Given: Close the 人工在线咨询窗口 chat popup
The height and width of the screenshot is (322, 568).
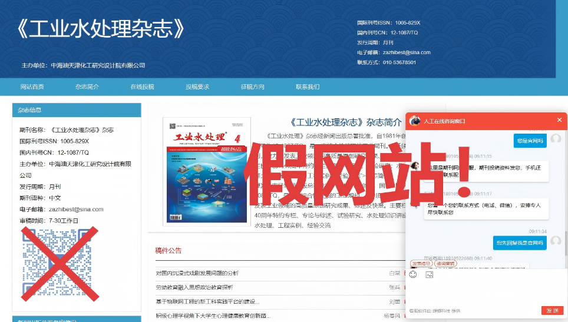Looking at the screenshot, I should click(559, 120).
